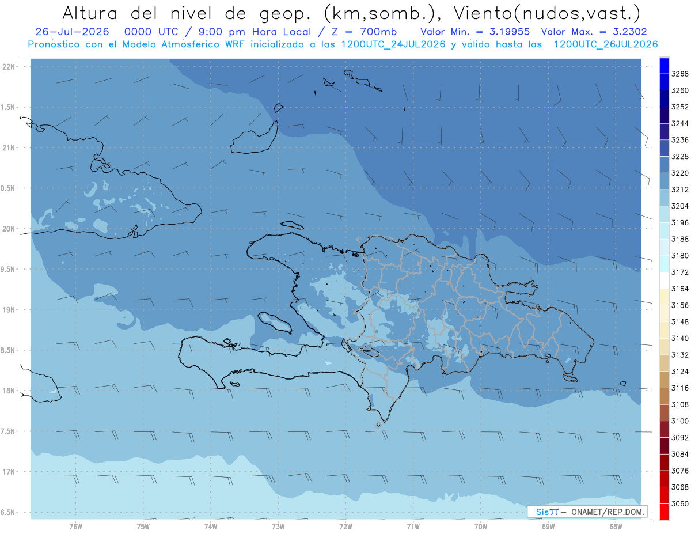691x534 pixels.
Task: Click the '69W' longitude axis label
Action: [x=548, y=526]
